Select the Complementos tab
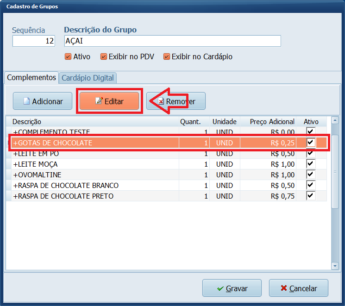Image resolution: width=345 pixels, height=306 pixels. point(31,78)
